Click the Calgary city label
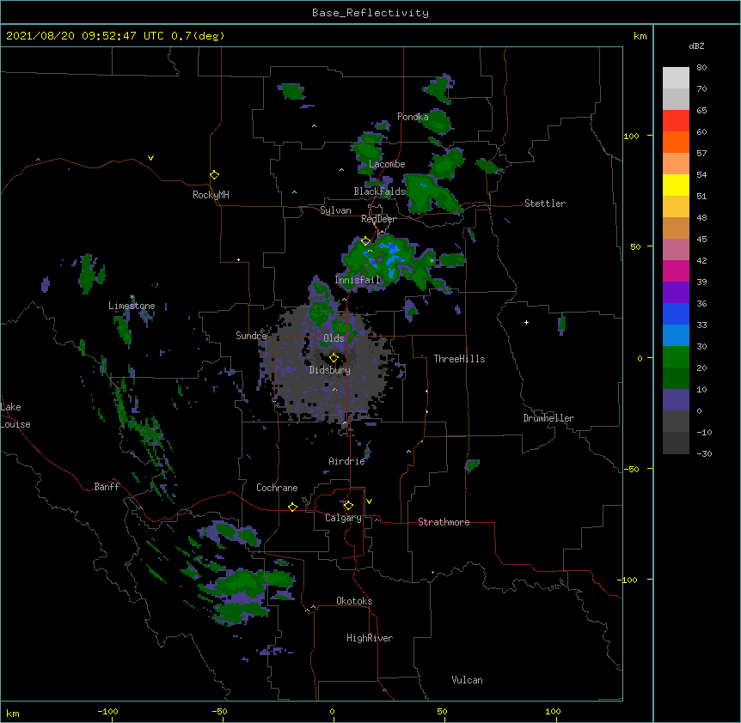Image resolution: width=741 pixels, height=723 pixels. tap(343, 518)
